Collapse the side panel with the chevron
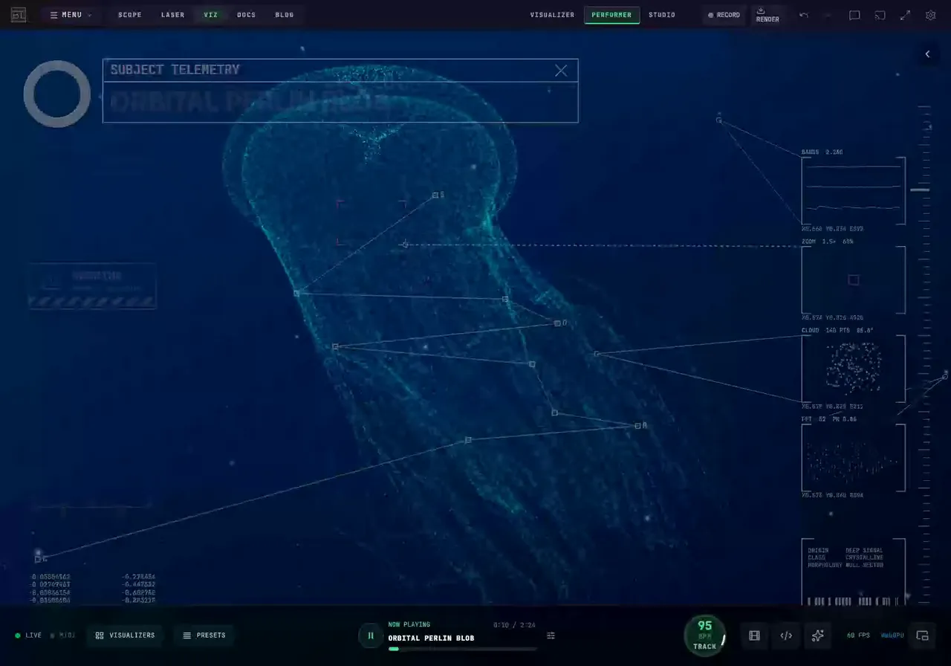 point(927,54)
